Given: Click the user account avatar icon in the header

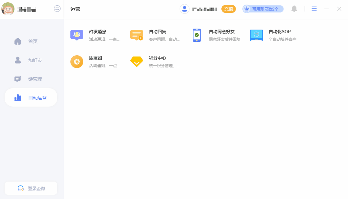Looking at the screenshot, I should click(x=185, y=9).
